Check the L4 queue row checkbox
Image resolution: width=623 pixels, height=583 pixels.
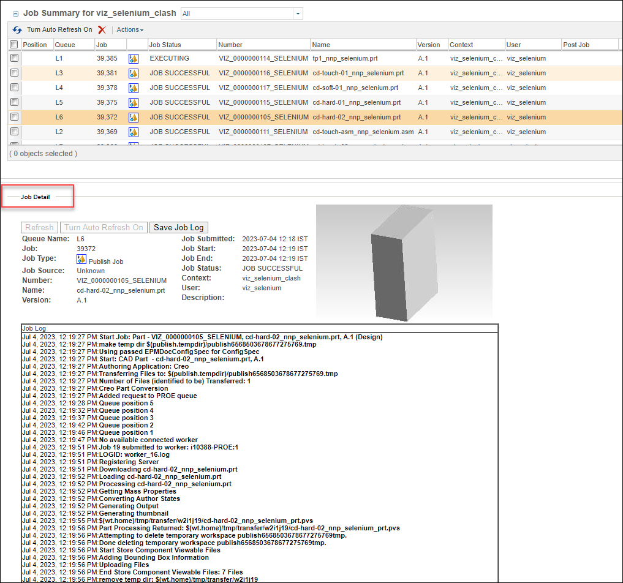pos(15,88)
